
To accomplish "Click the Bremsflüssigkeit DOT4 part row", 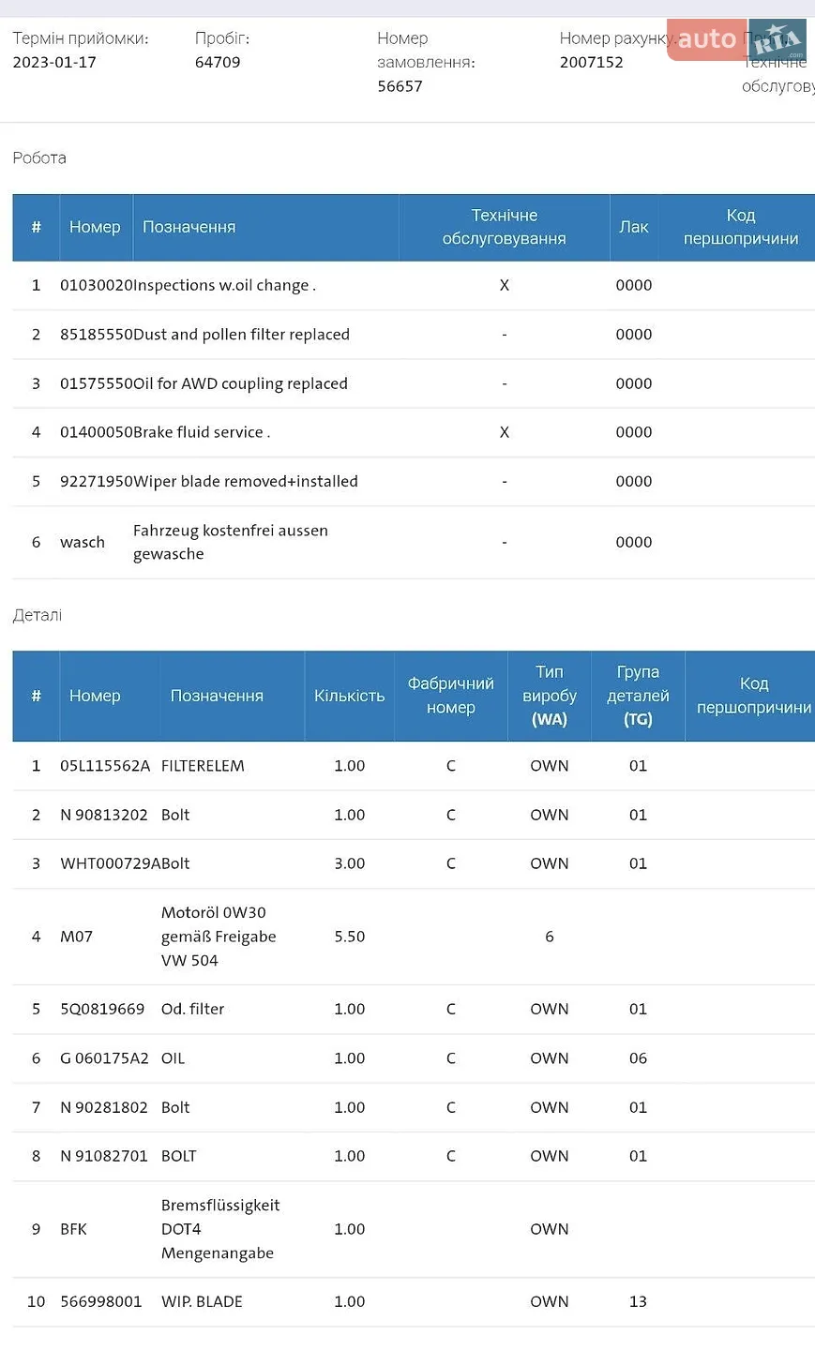I will (414, 1229).
